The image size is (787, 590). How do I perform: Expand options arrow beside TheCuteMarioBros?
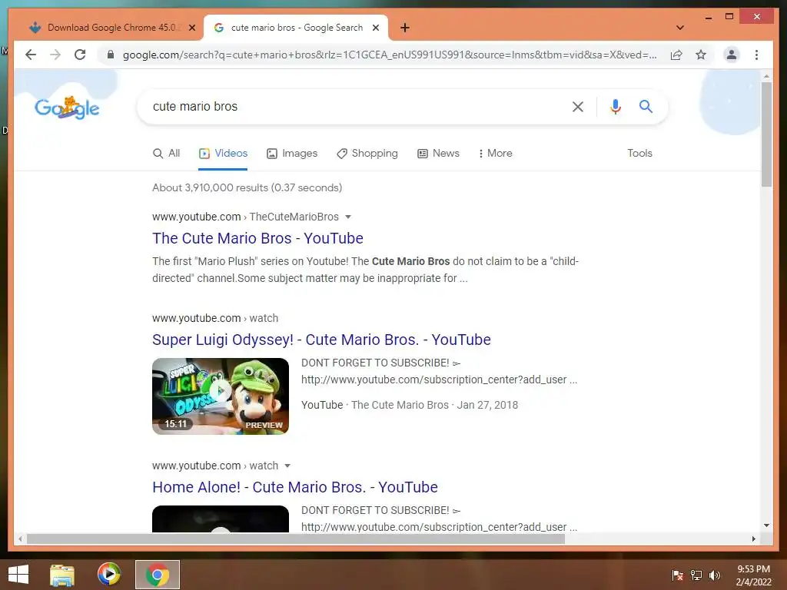click(348, 217)
